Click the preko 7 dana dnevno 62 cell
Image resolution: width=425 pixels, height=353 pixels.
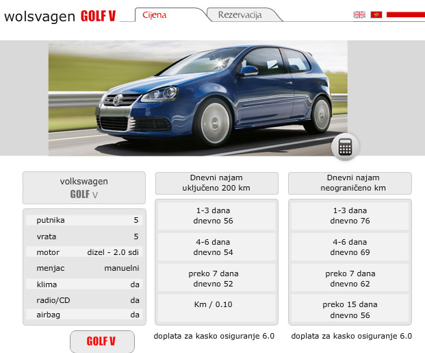click(x=350, y=278)
